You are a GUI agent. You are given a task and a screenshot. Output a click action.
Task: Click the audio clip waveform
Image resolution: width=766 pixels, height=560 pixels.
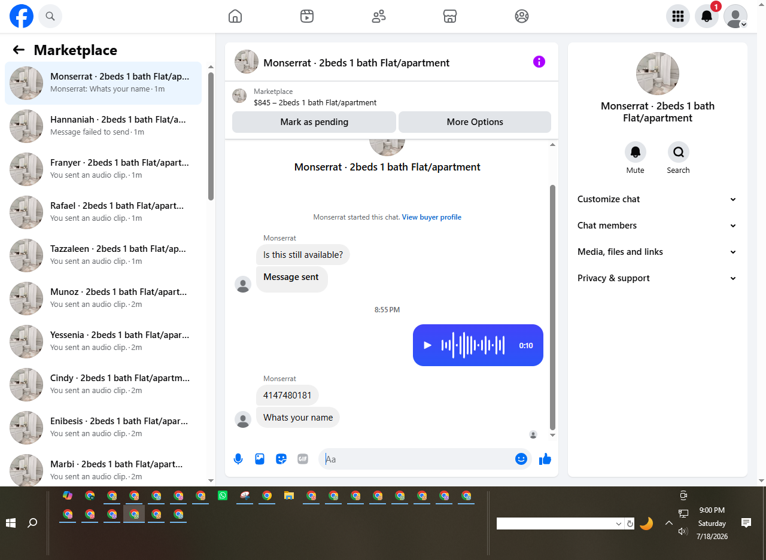coord(473,345)
